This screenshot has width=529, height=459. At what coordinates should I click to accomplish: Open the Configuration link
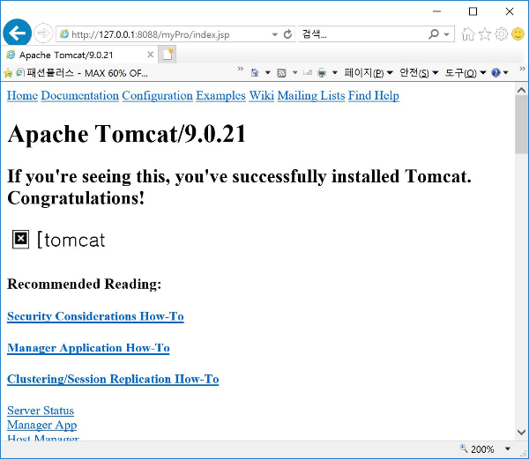[157, 96]
